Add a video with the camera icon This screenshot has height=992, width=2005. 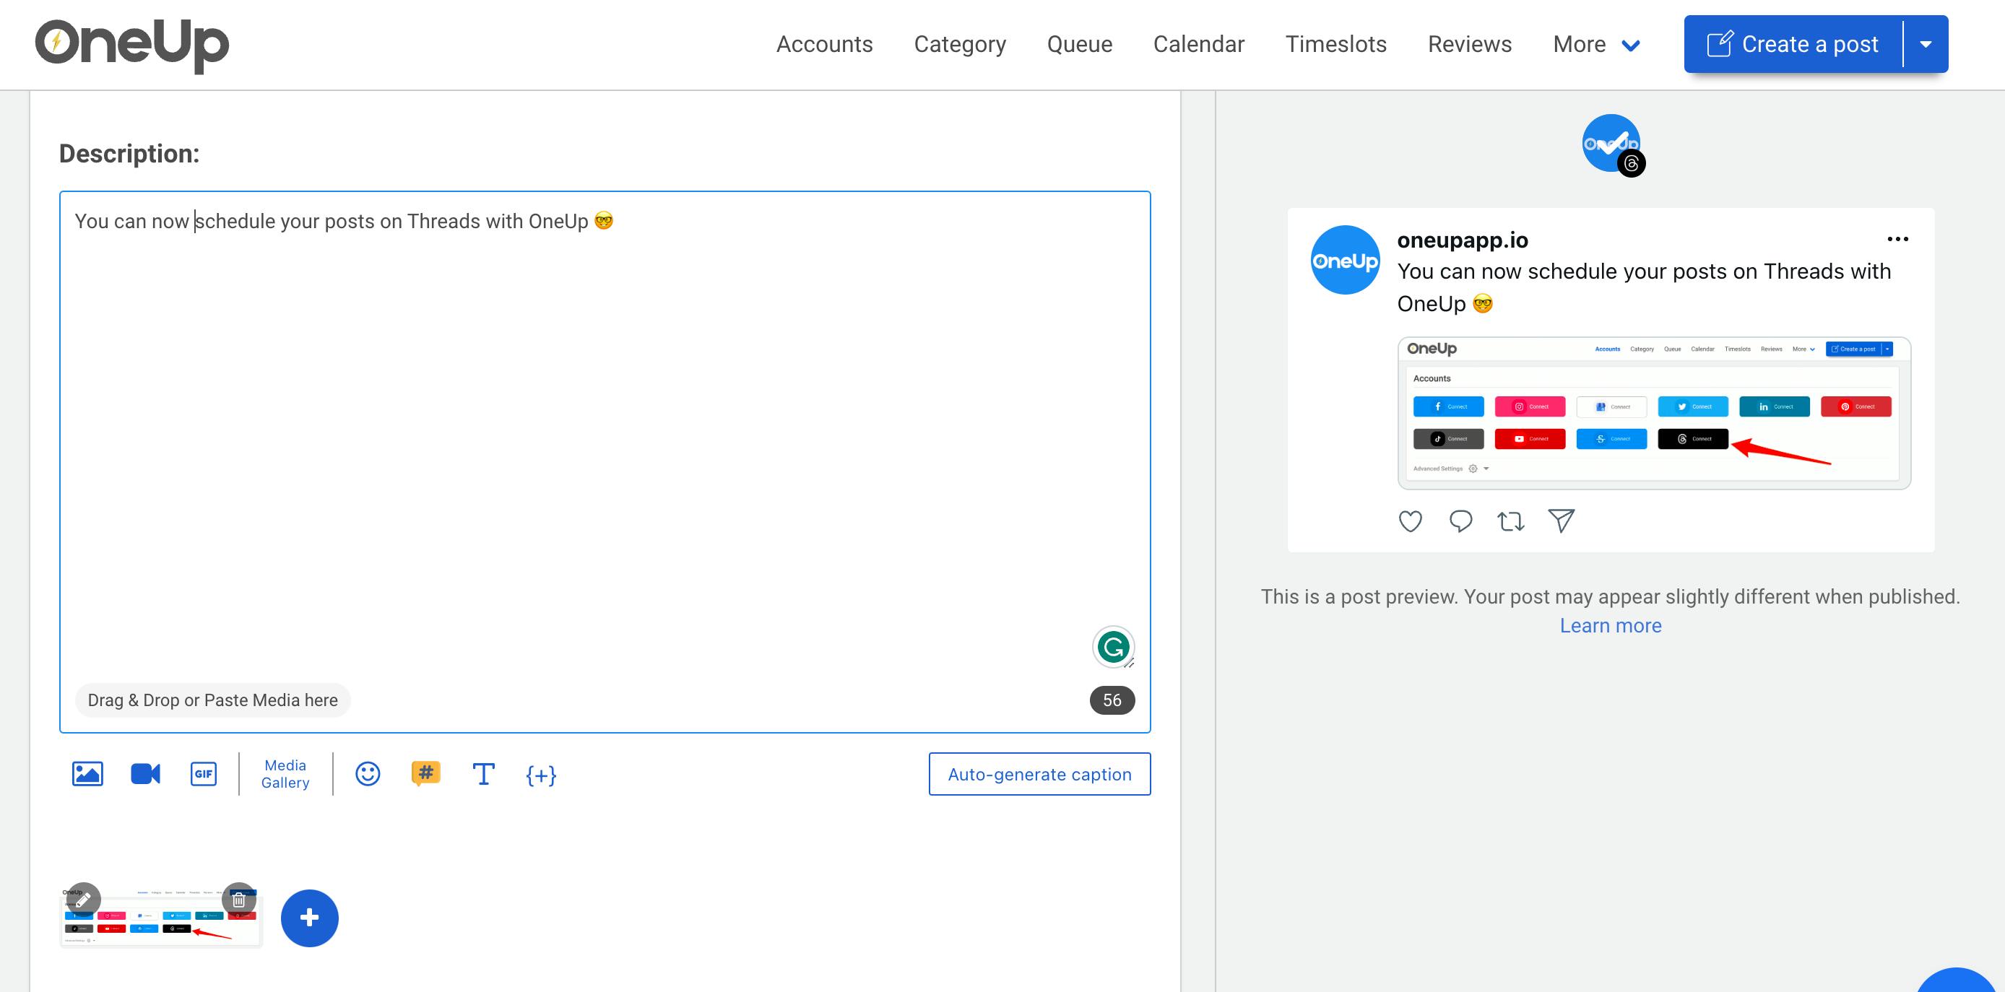146,774
